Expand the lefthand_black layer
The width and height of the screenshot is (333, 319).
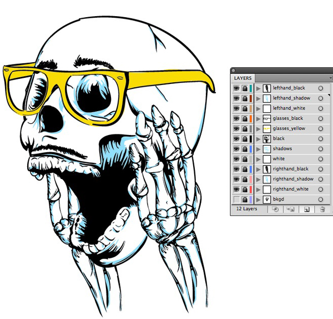[258, 88]
